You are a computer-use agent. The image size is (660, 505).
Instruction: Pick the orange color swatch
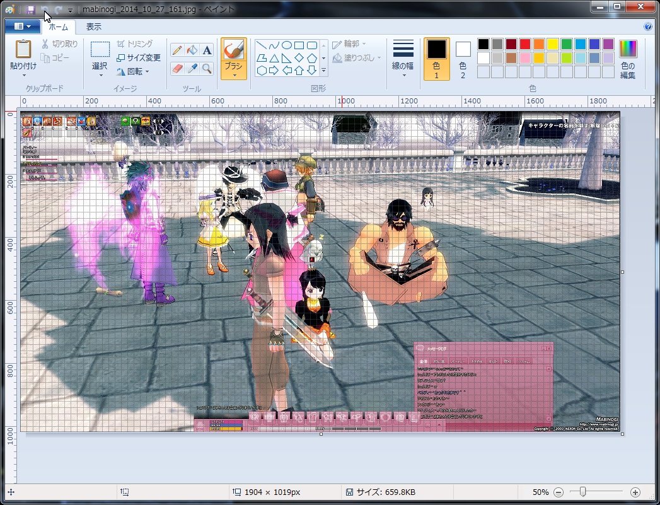click(539, 44)
